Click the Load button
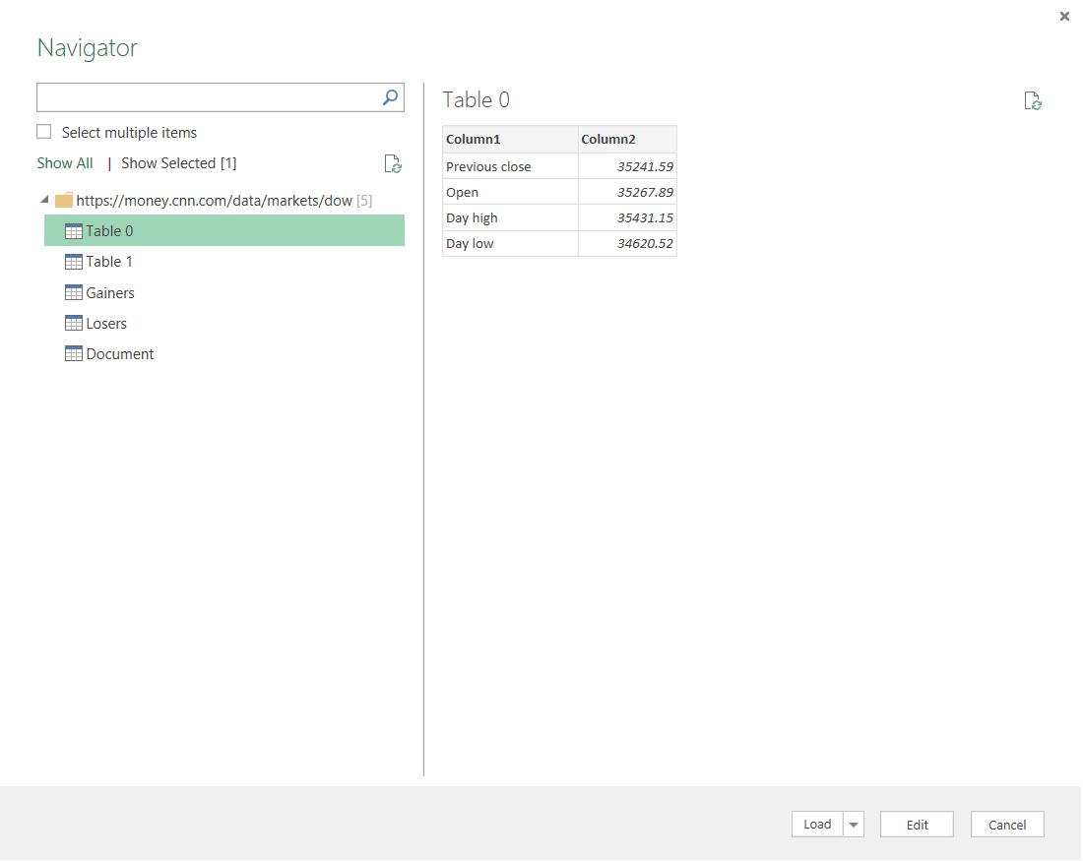The height and width of the screenshot is (861, 1083). pos(818,825)
